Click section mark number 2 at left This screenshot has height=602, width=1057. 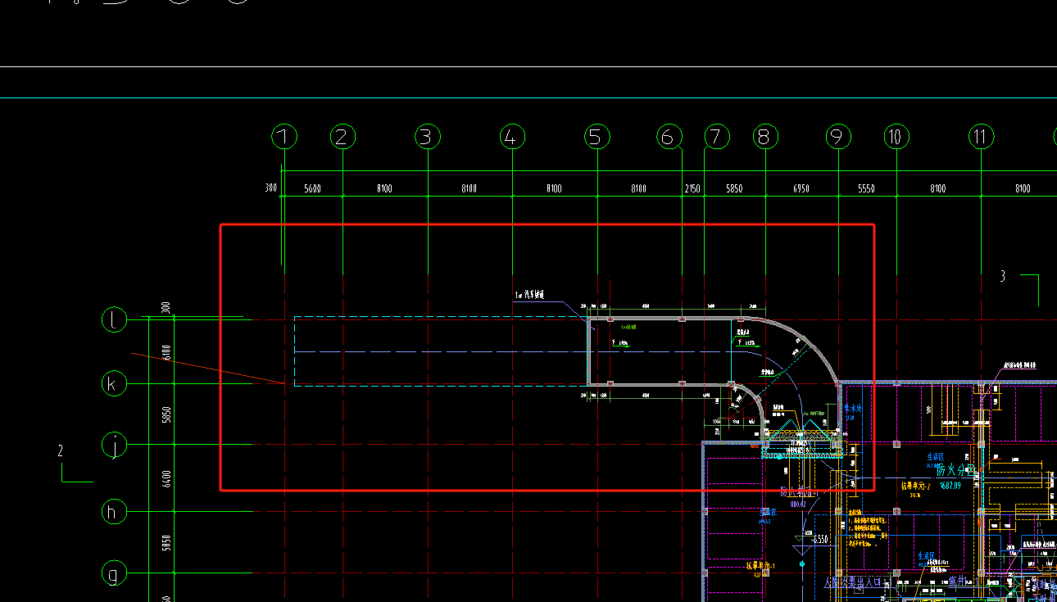coord(61,450)
